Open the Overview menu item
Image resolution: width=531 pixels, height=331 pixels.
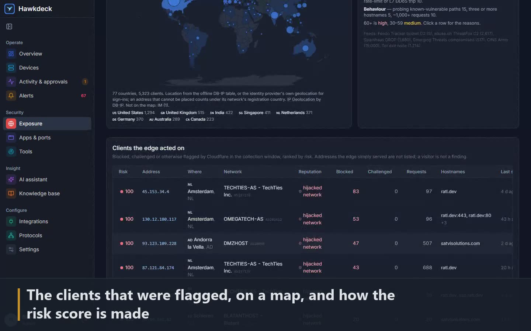[x=47, y=54]
